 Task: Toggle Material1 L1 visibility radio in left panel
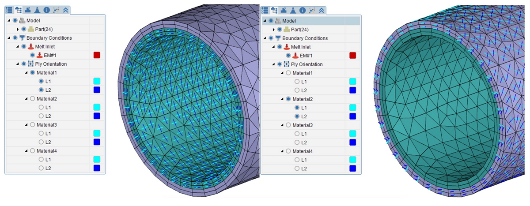click(x=41, y=81)
